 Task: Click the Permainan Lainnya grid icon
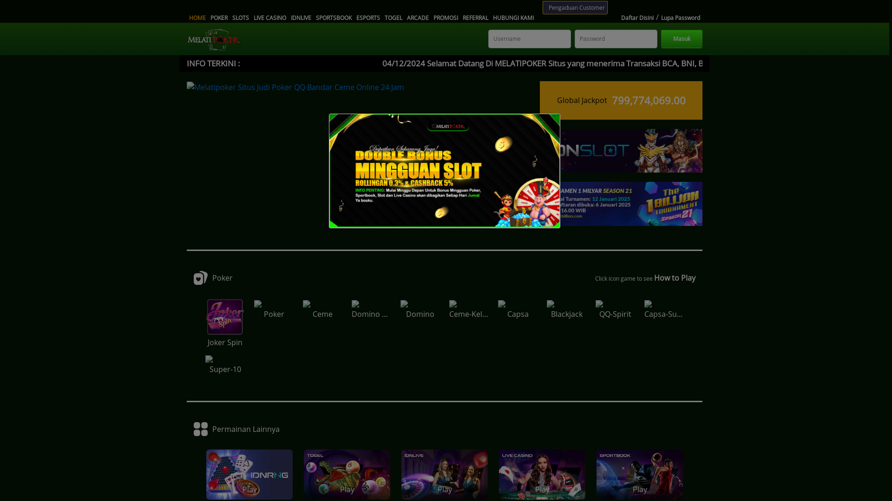(201, 429)
